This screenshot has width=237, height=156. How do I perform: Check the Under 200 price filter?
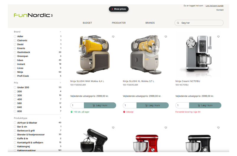[x=15, y=87]
